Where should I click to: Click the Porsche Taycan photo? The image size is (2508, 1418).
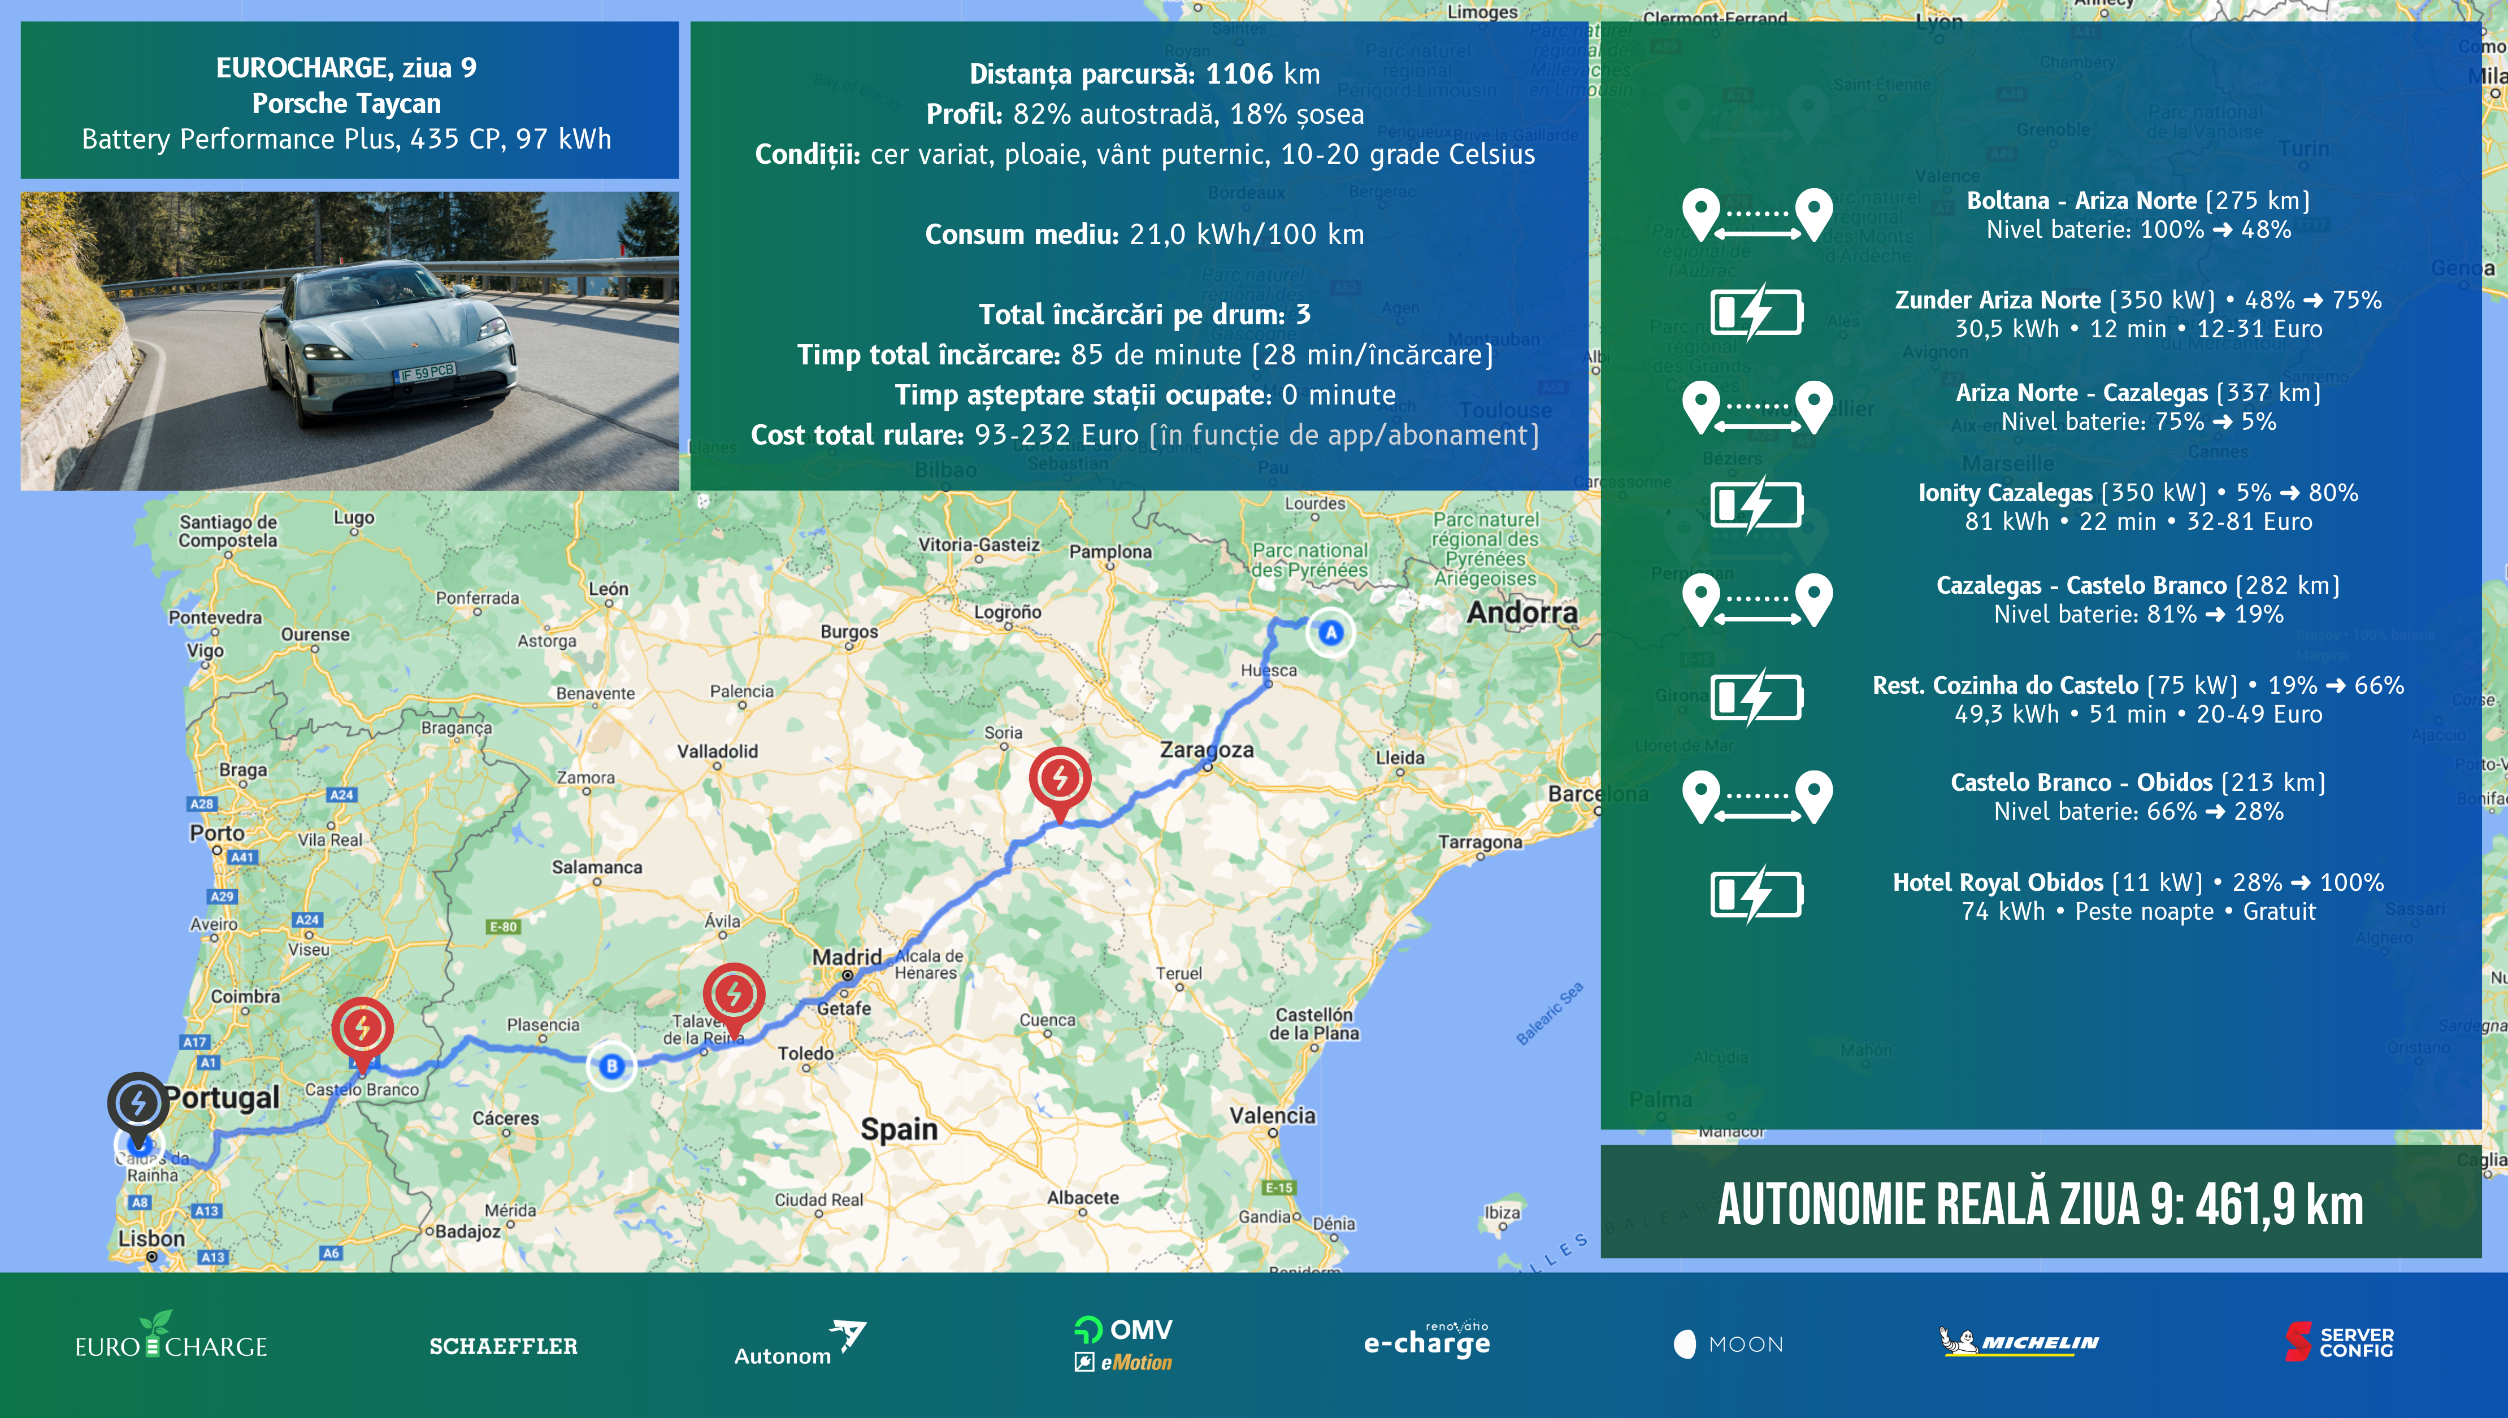[x=350, y=341]
